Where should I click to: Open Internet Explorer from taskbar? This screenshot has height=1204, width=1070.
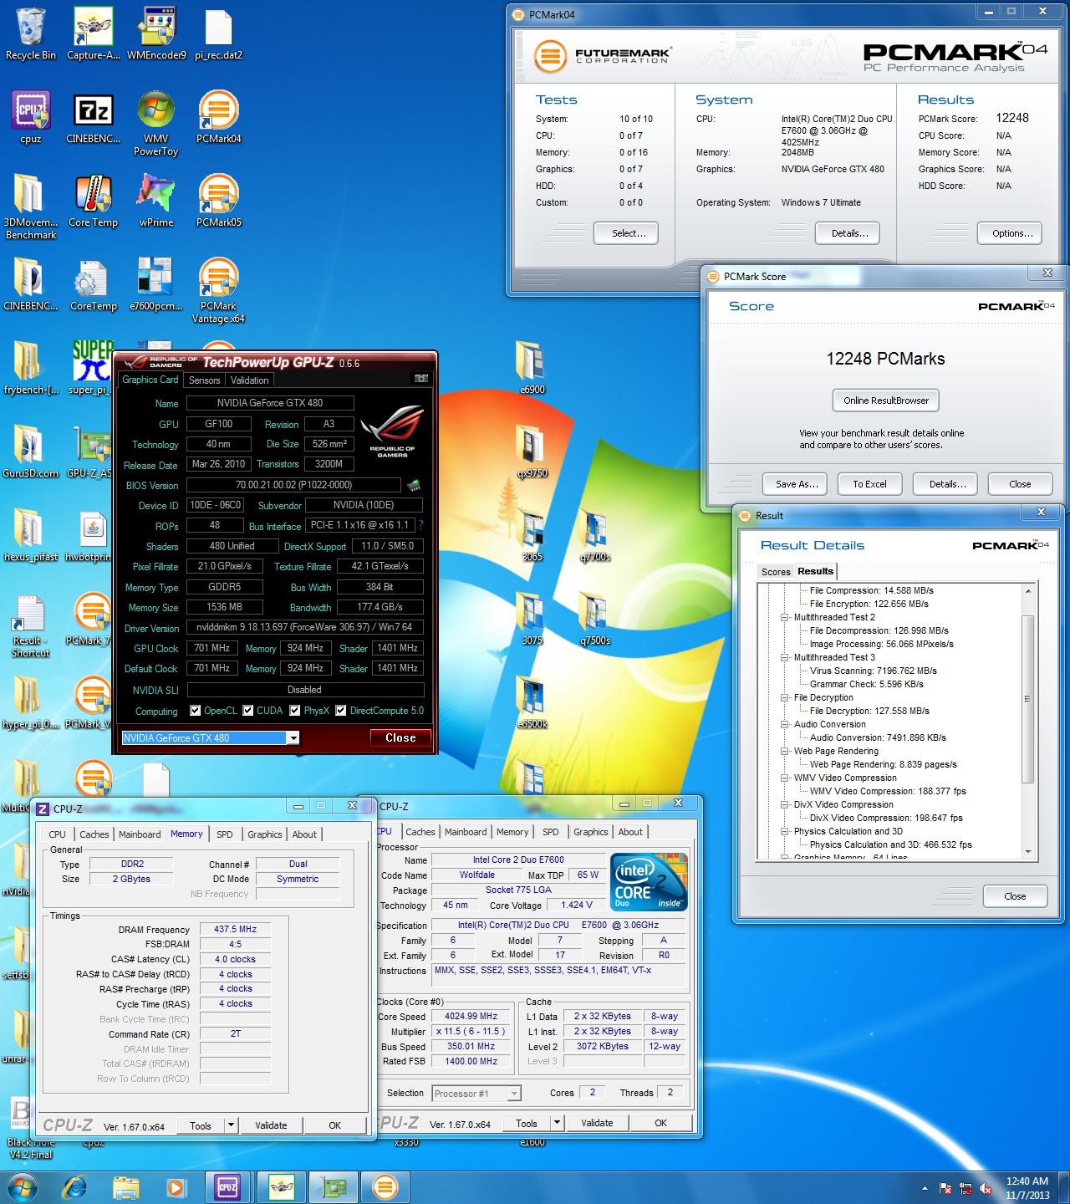click(x=74, y=1186)
